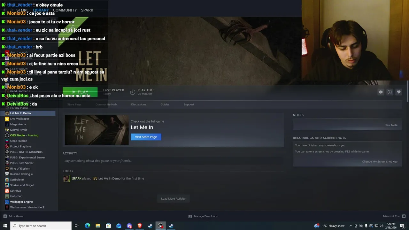Click the Mage Arena game icon
409x230 pixels.
click(7, 124)
